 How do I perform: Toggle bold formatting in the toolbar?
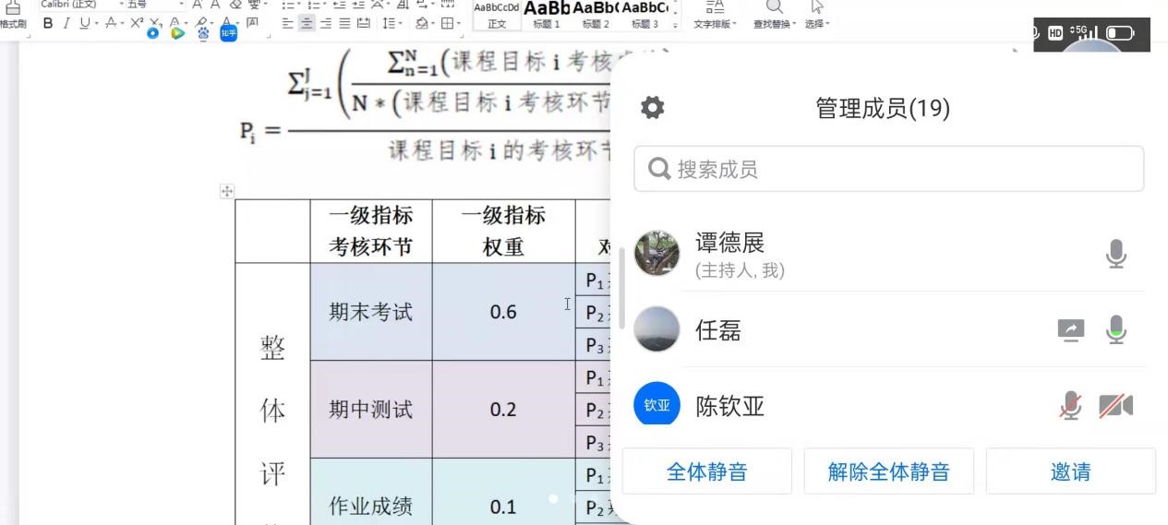click(x=48, y=23)
